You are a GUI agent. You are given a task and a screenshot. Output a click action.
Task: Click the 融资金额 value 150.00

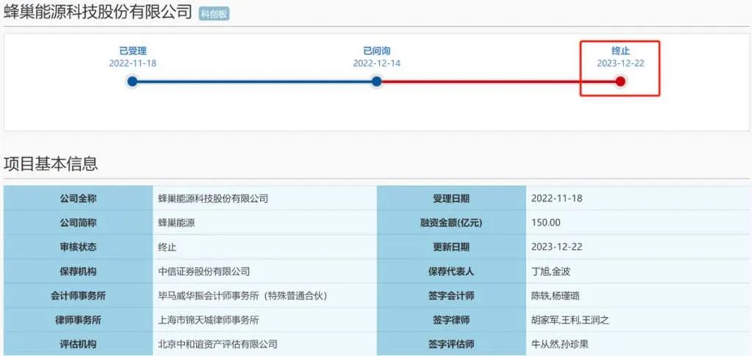[x=546, y=223]
